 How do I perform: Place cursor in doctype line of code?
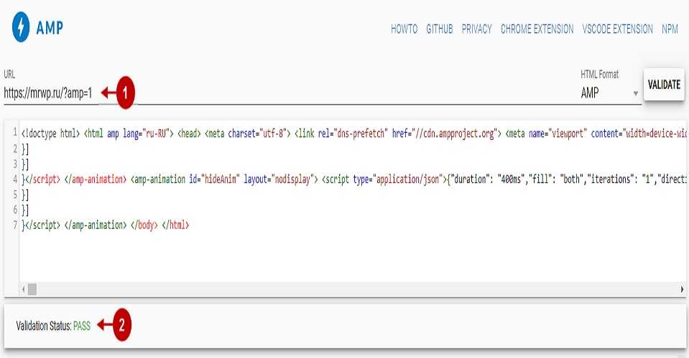[50, 133]
